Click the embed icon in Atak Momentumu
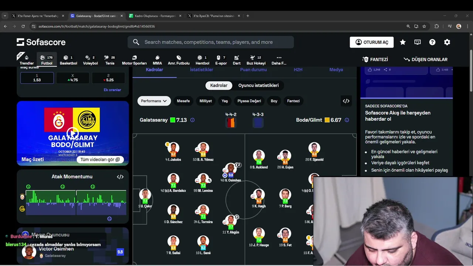The height and width of the screenshot is (266, 473). (x=120, y=177)
